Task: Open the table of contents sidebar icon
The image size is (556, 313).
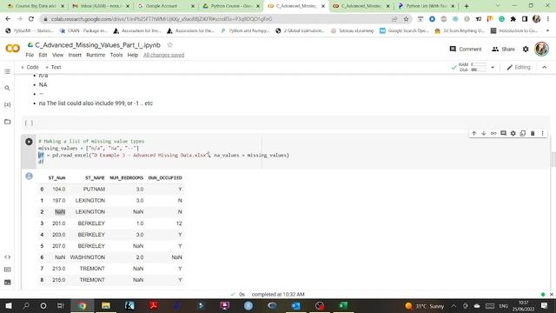Action: pyautogui.click(x=8, y=71)
